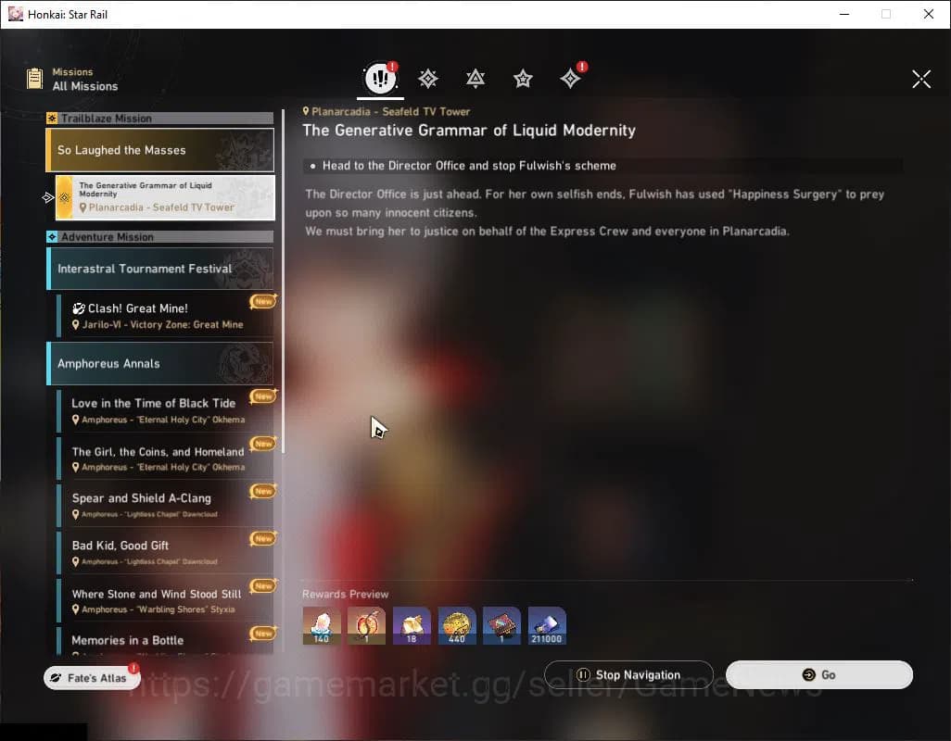Click the Go button
The width and height of the screenshot is (951, 741).
coord(818,675)
